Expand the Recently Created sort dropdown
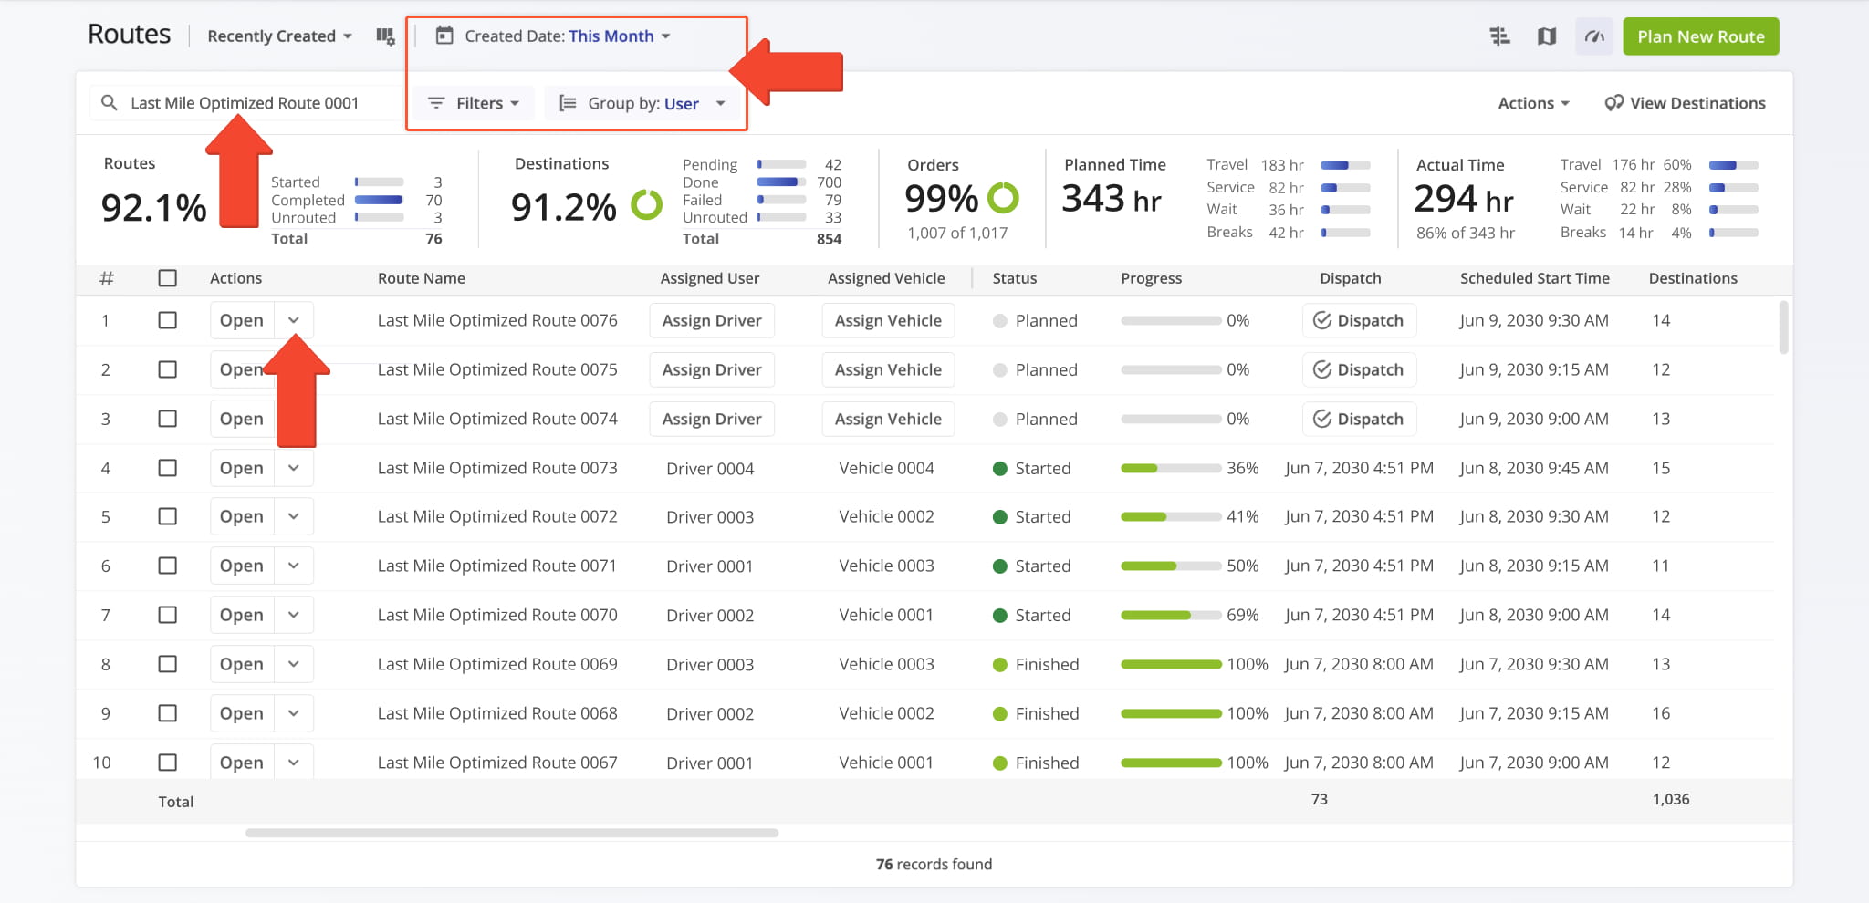This screenshot has width=1869, height=903. point(278,36)
